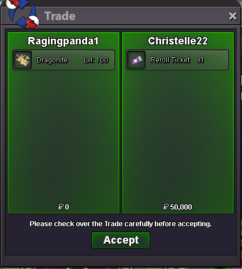Click the Dragonite sprite icon

23,60
